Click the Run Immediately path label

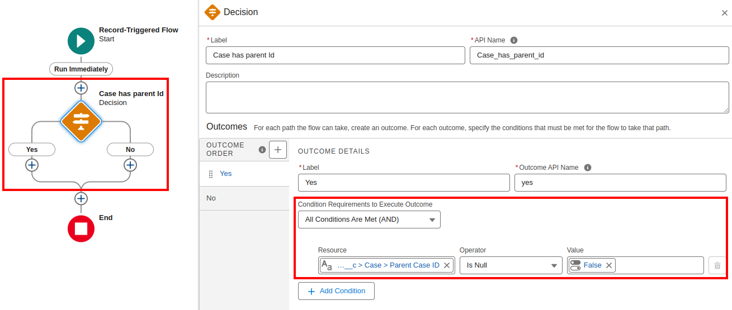(81, 69)
